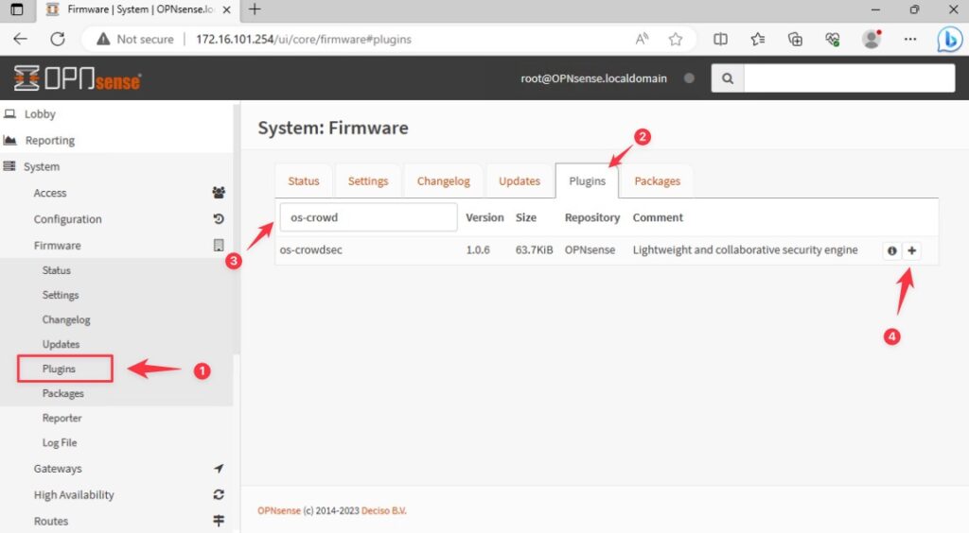Open Packages in the sidebar
This screenshot has width=969, height=533.
[x=62, y=393]
